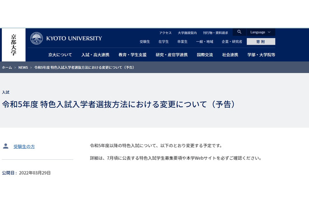Click the paragraph starting 詳細は、7月頃に公表

(x=176, y=158)
